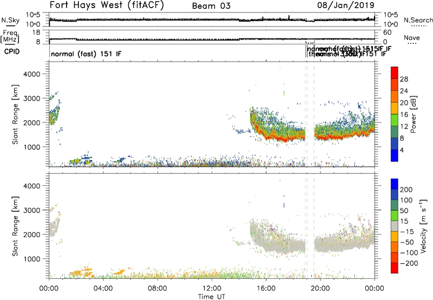Screen dimensions: 433x300
Task: Click the date '08/Jan/2019'
Action: pos(346,5)
